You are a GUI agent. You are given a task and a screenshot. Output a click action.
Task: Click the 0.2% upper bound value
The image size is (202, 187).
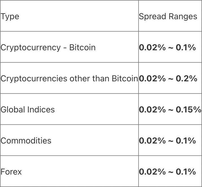[x=186, y=78]
